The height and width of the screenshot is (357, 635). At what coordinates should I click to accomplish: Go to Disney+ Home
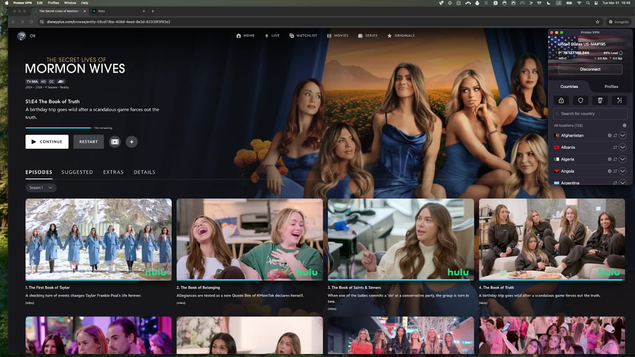(246, 35)
